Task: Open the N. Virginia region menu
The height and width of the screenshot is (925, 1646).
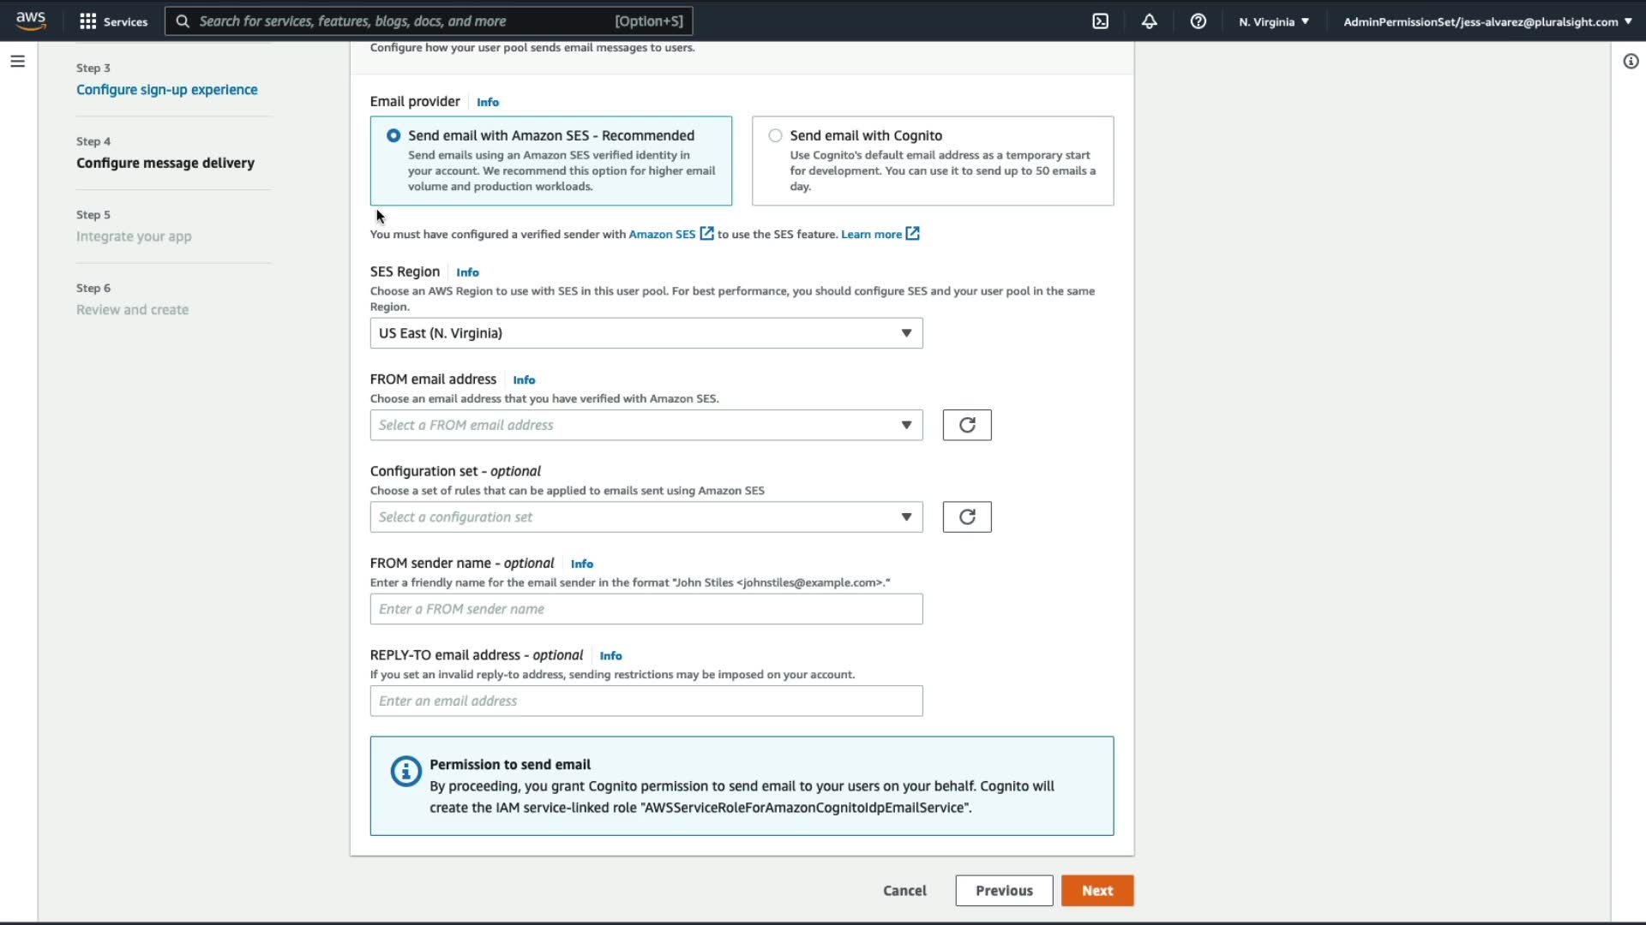Action: [x=1273, y=21]
